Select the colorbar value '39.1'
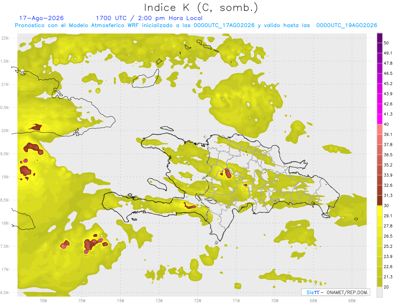The image size is (395, 305). pyautogui.click(x=388, y=134)
